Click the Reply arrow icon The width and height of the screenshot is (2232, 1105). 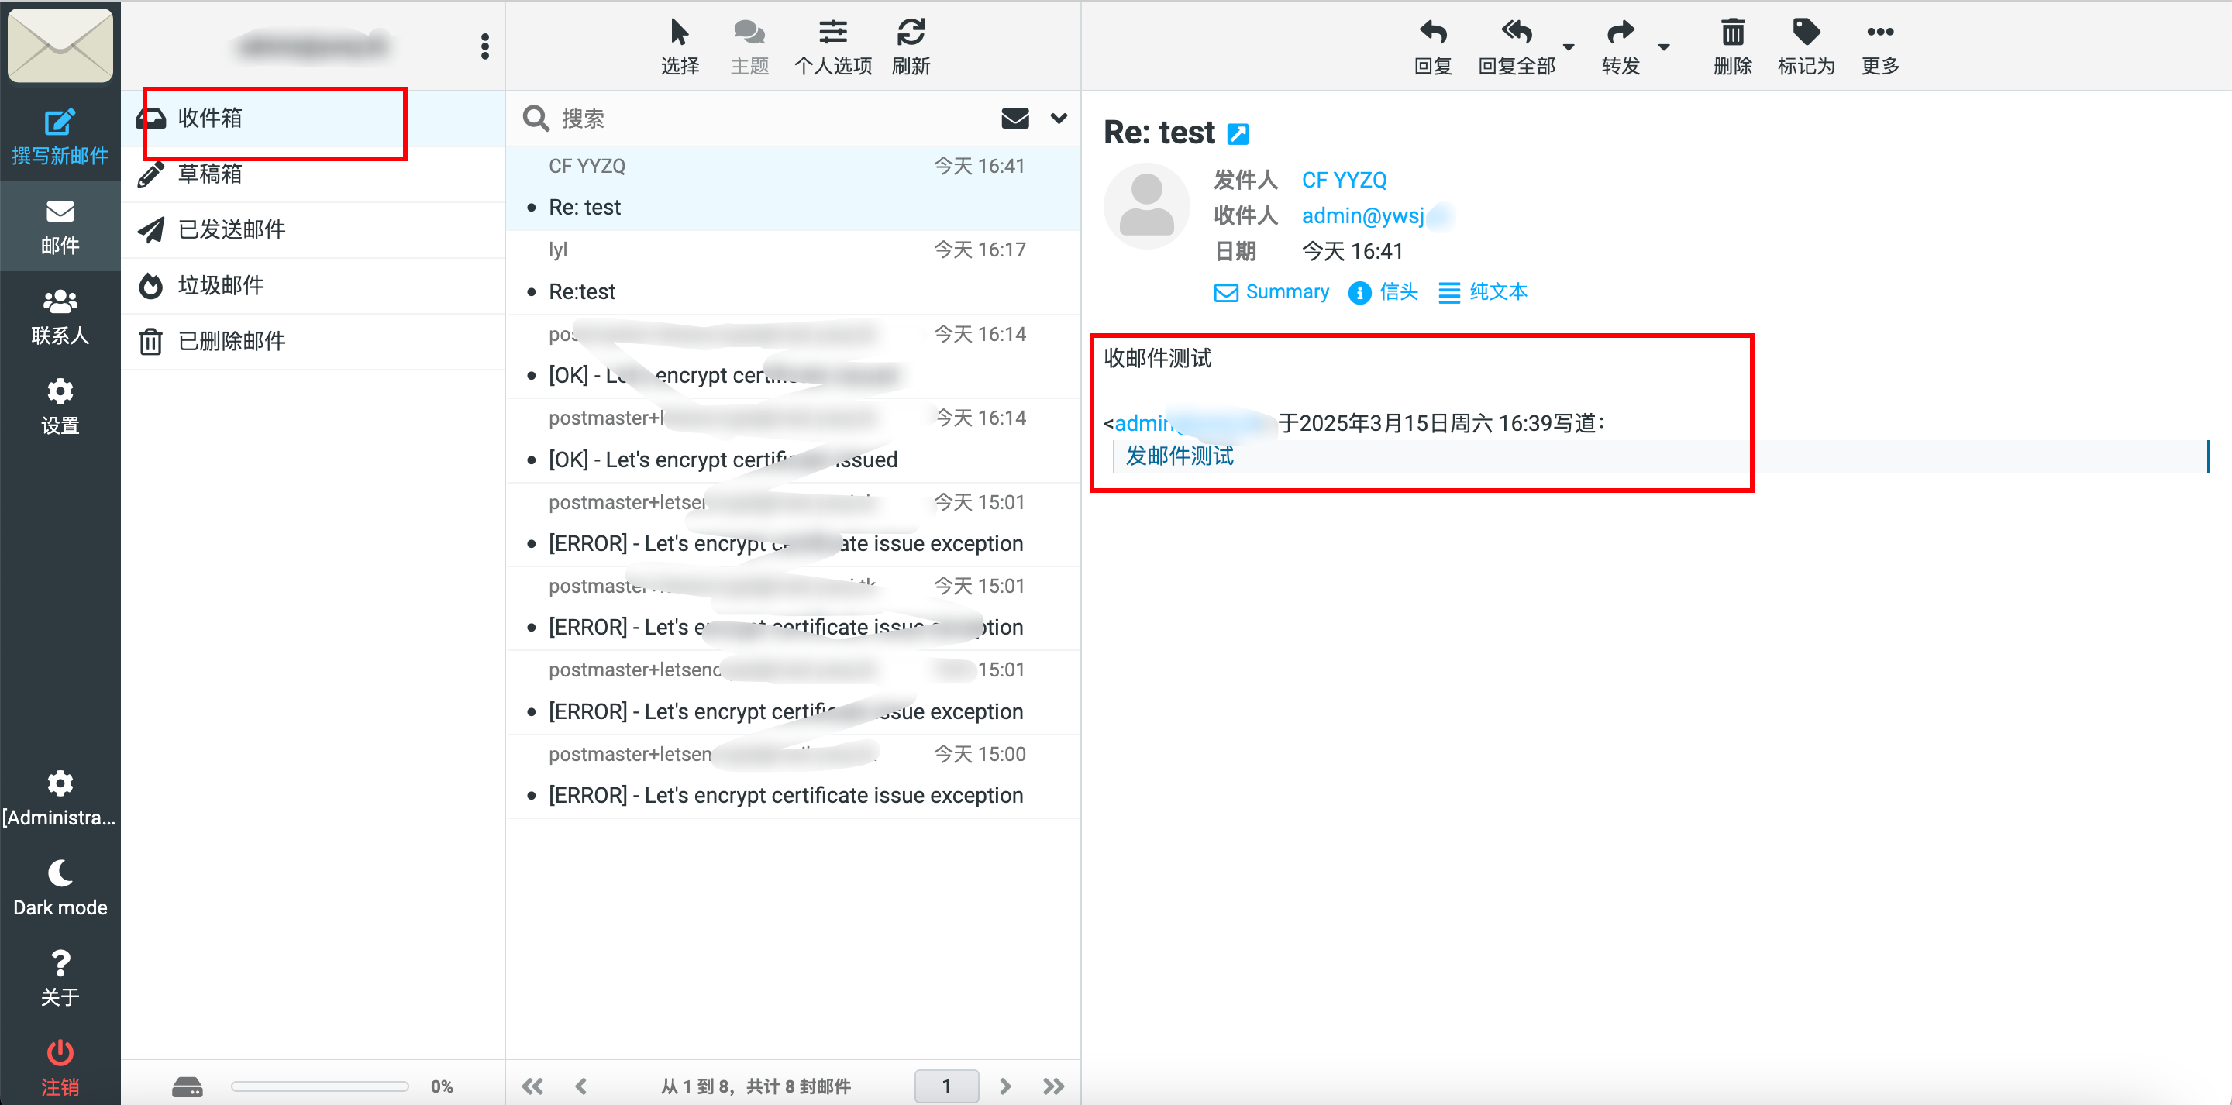pos(1432,33)
